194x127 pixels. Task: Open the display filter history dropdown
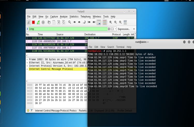coord(115,29)
